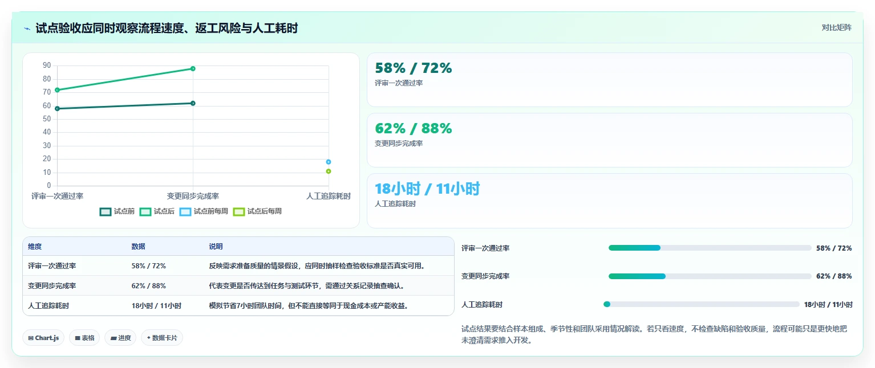Click the green 试点后每周 point at 11
875x368 pixels.
coord(329,171)
